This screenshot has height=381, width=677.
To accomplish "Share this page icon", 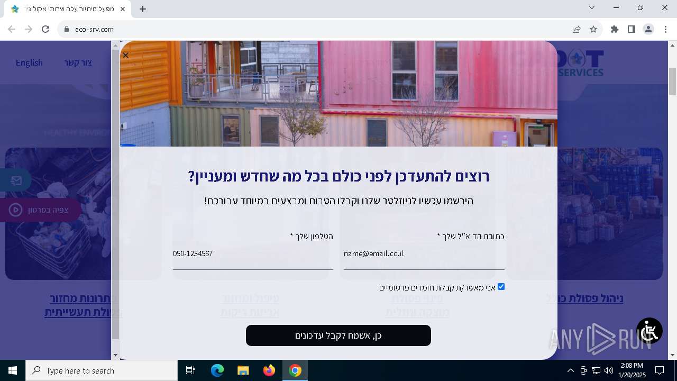I will [577, 29].
